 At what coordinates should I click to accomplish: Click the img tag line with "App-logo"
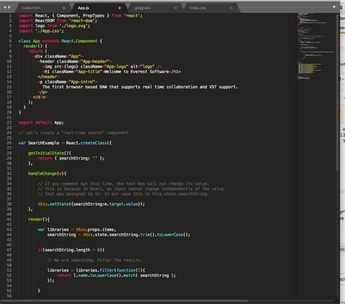coord(102,66)
